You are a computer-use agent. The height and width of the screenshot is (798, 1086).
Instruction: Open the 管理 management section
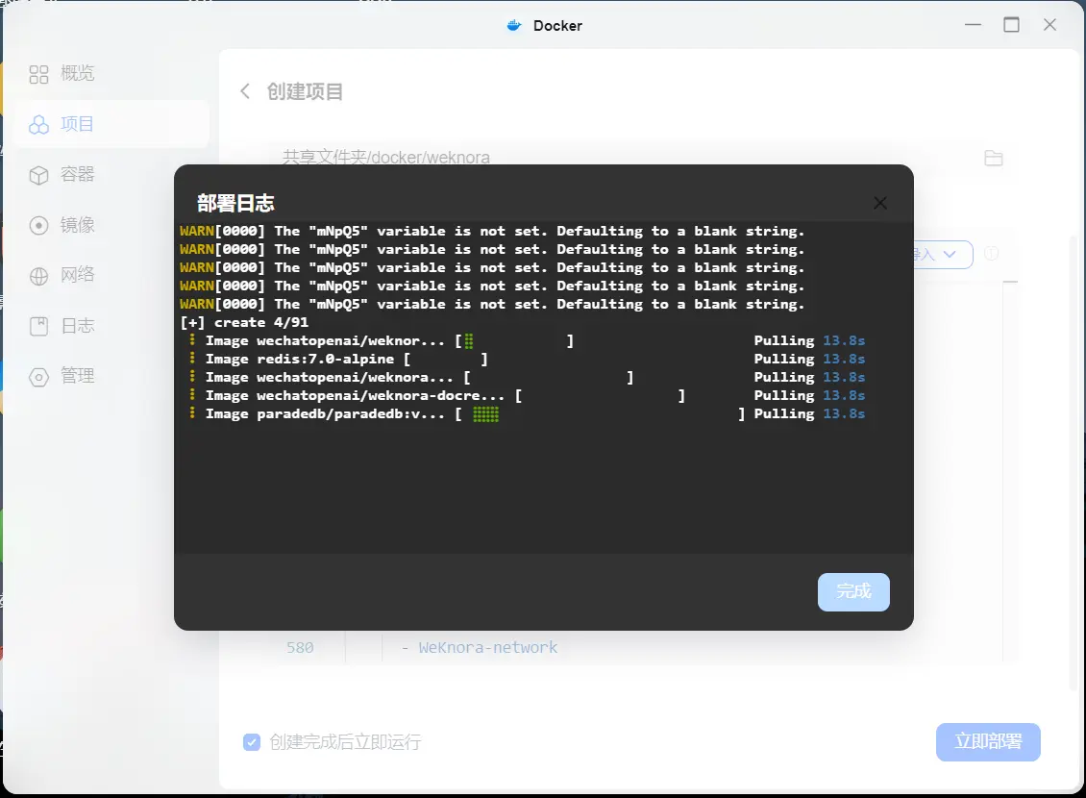click(111, 376)
